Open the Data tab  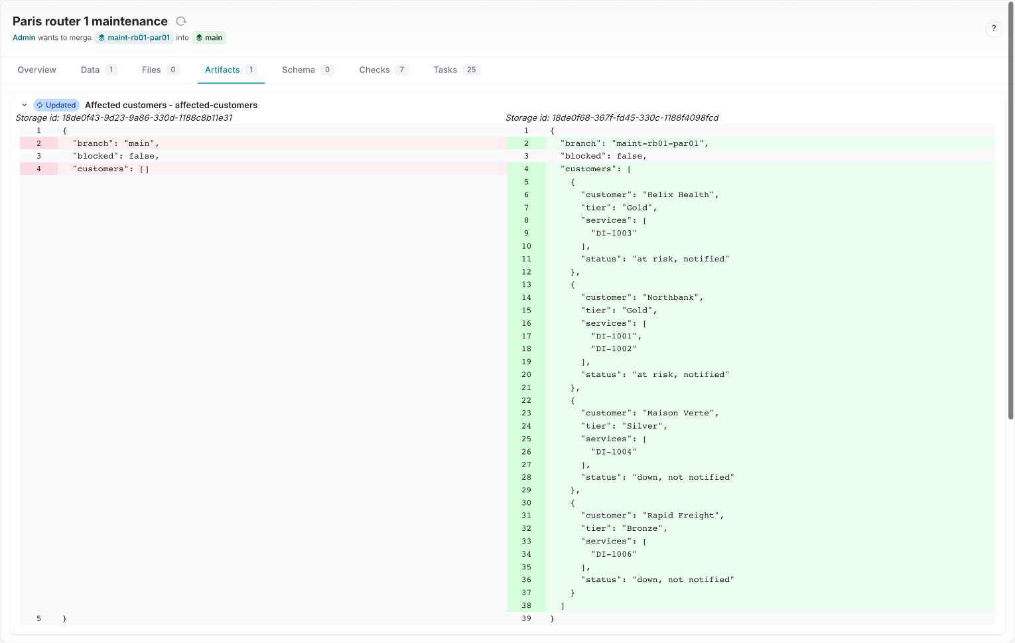click(x=98, y=70)
